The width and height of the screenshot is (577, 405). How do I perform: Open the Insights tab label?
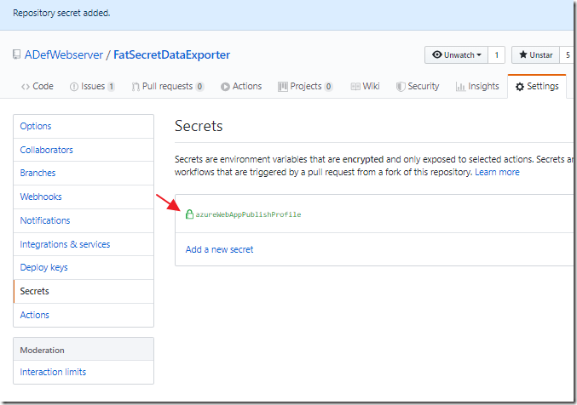coord(483,86)
